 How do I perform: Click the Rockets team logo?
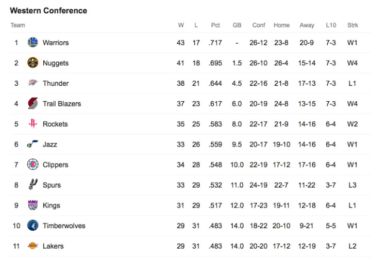(33, 124)
